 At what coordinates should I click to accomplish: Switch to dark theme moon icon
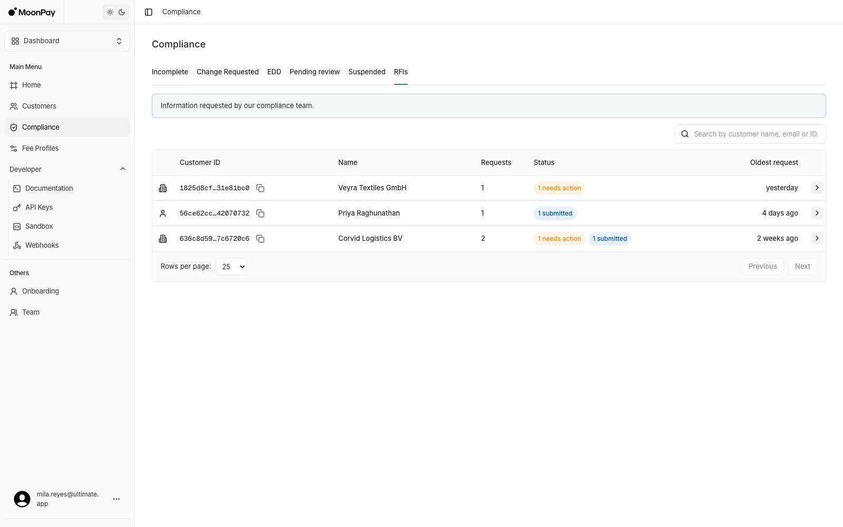pos(122,12)
